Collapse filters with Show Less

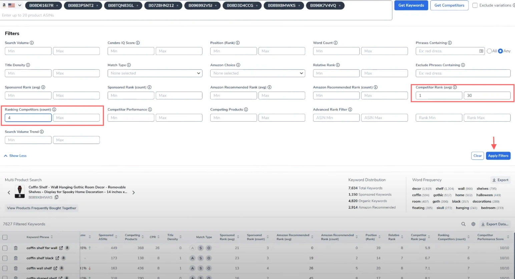[15, 156]
